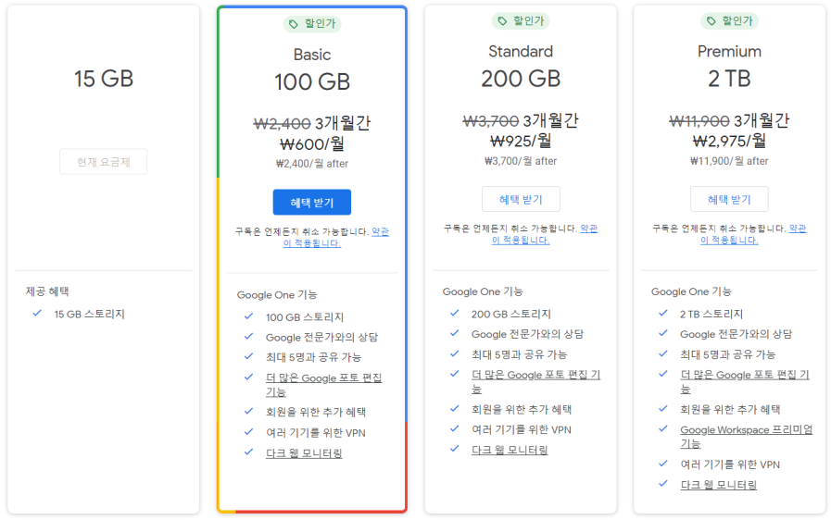The image size is (831, 520).
Task: Click the ₩3,700/월 after text
Action: 521,161
